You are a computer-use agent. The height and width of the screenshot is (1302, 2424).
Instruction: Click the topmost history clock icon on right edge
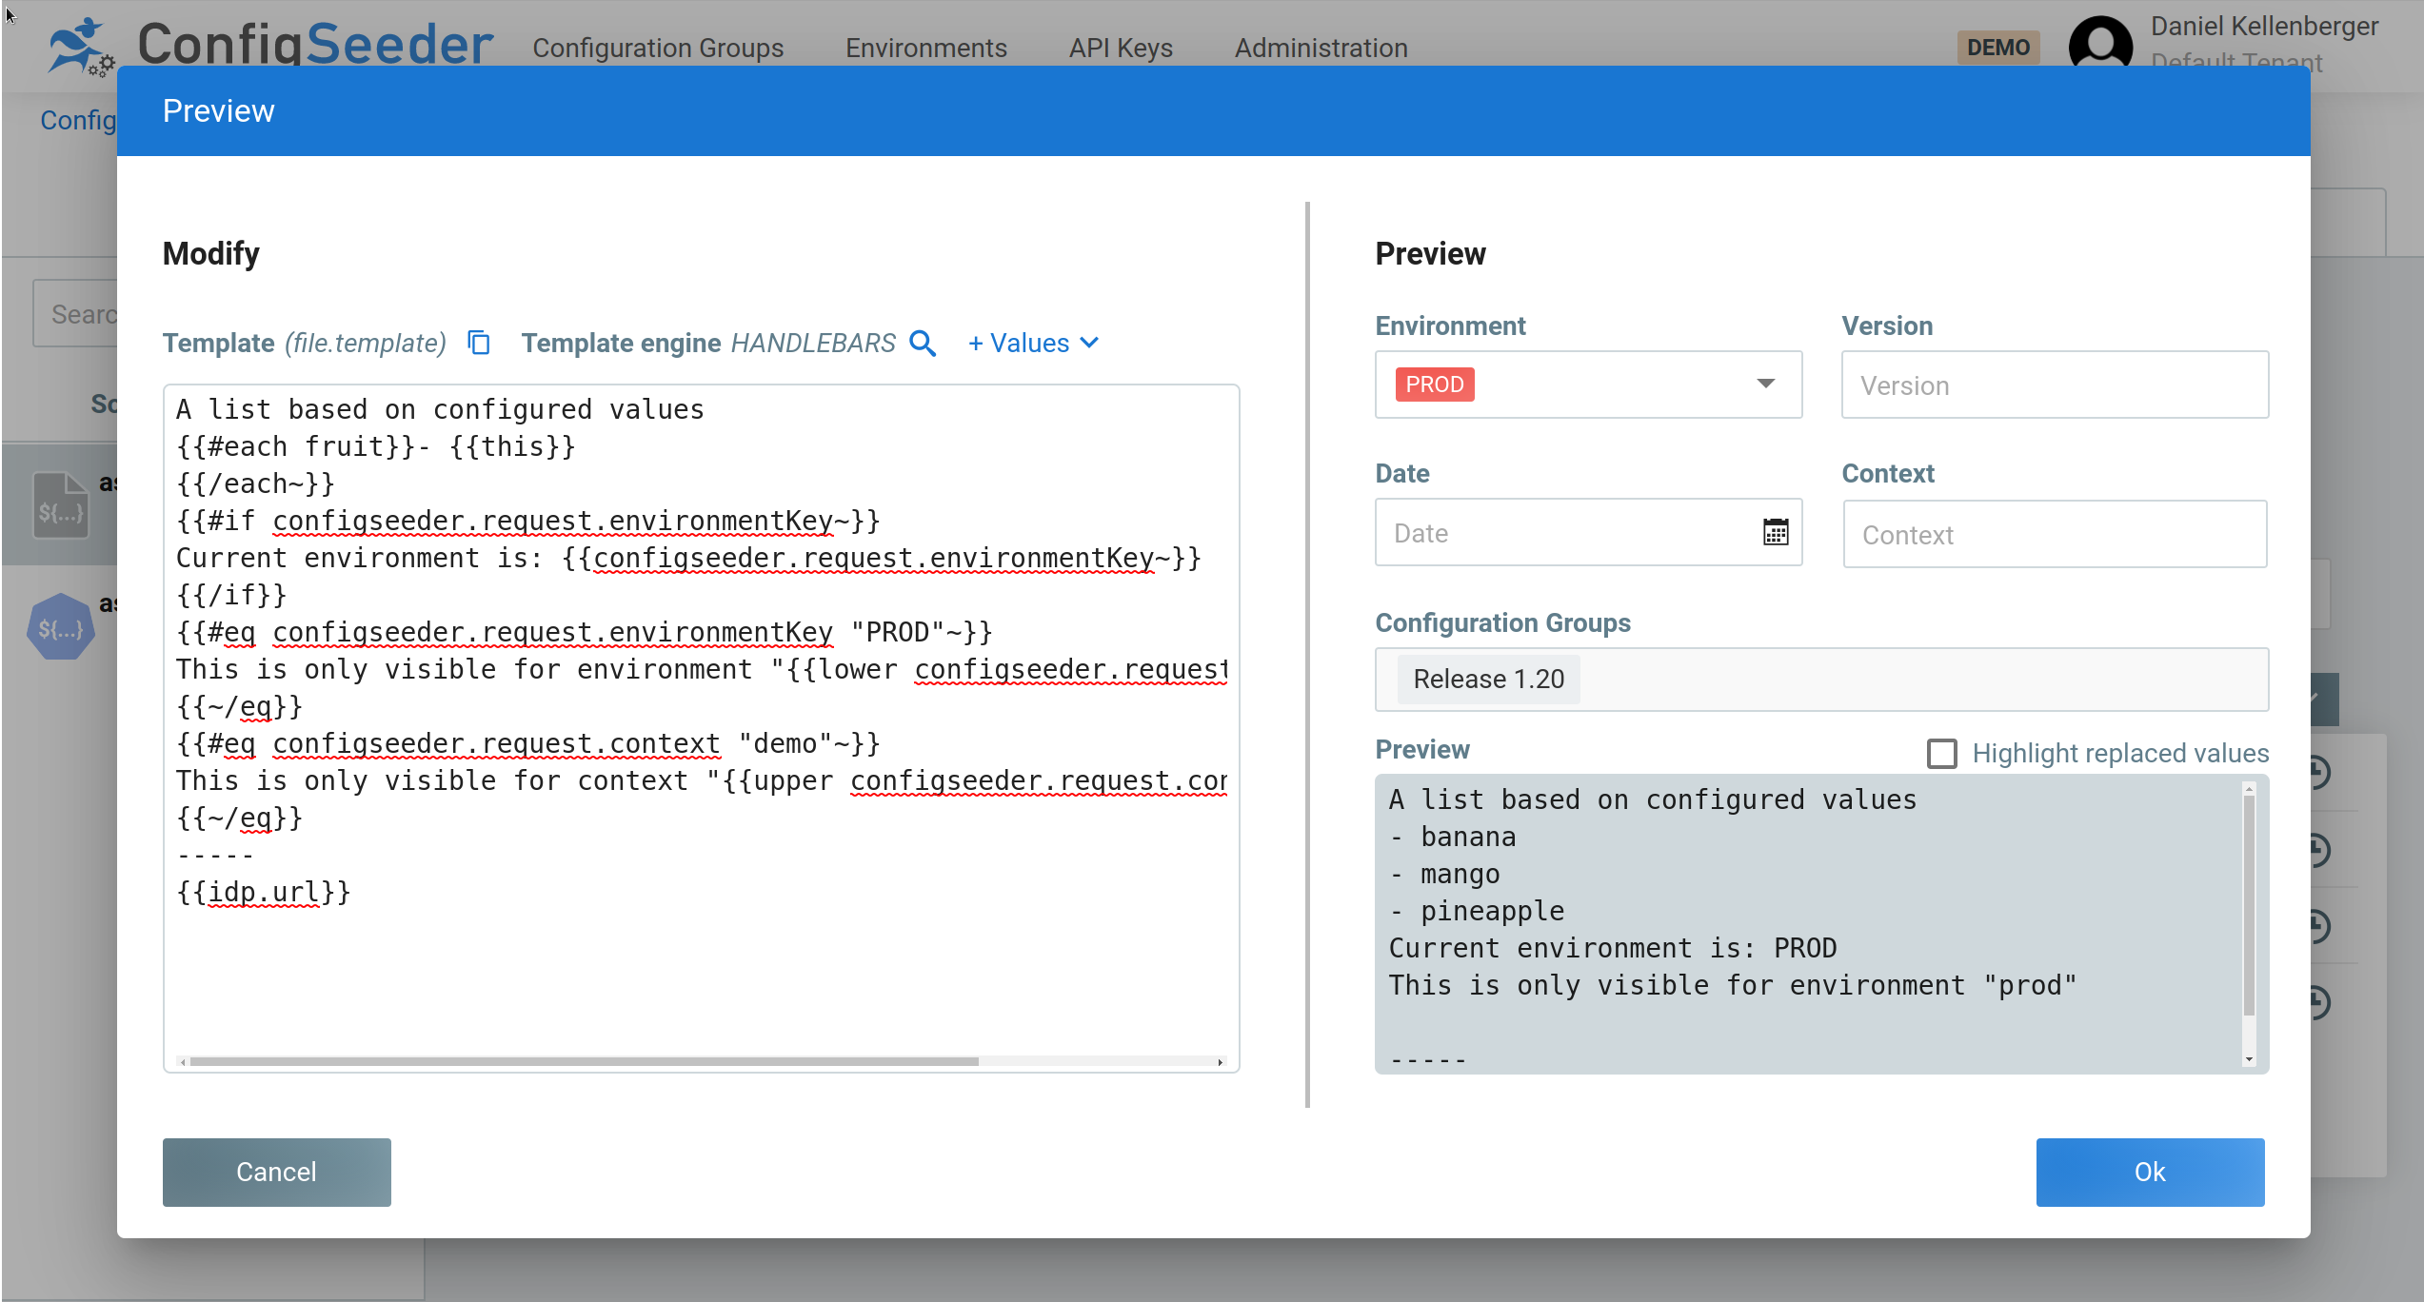pyautogui.click(x=2320, y=772)
